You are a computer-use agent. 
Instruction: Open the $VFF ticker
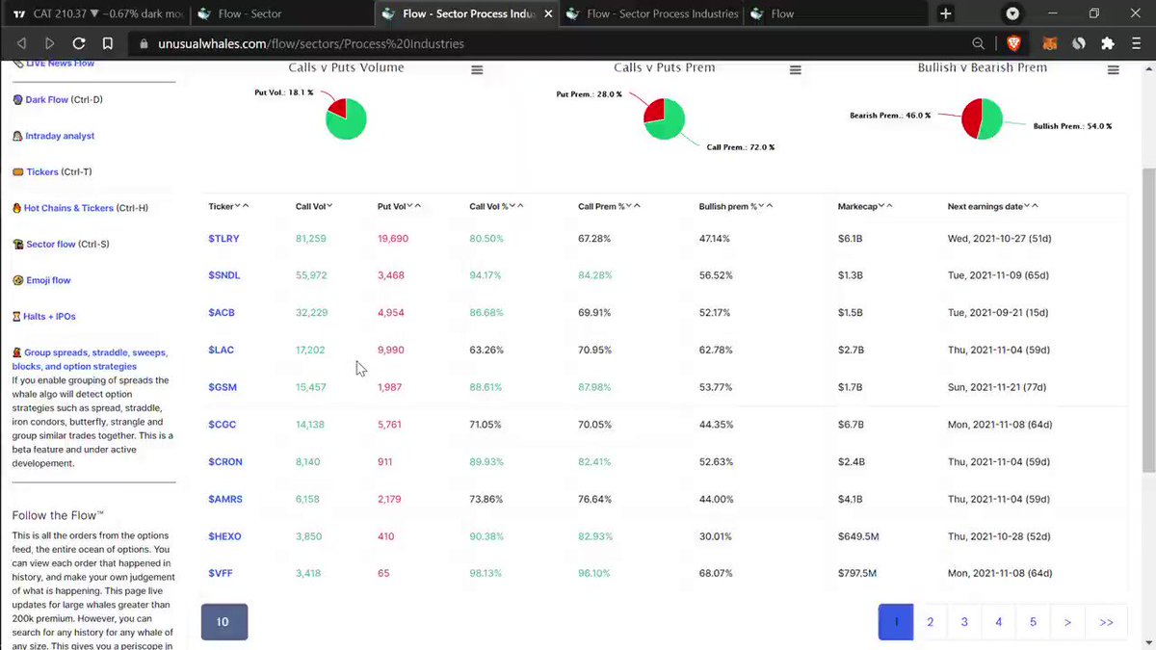pos(221,573)
